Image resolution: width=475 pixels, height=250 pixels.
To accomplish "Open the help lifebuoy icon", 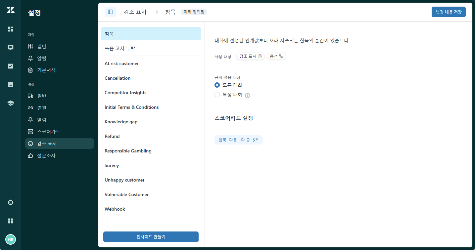I will 11,202.
